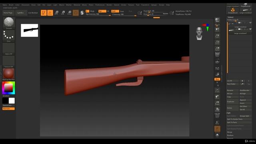Toggle the A material channel button
The image size is (256, 144).
coord(87,11)
